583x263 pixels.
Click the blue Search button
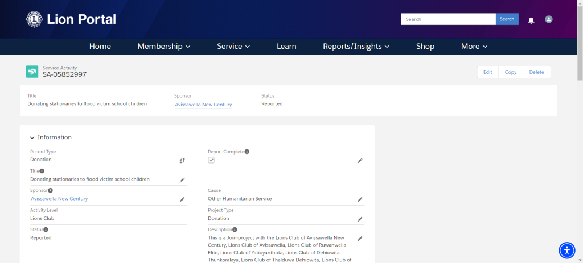(507, 19)
